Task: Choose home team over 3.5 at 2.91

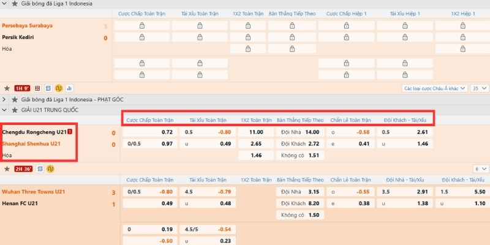Action: (x=405, y=192)
